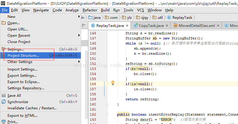Switch to MovedDetailDao.xml tab
The image size is (238, 124).
tap(196, 26)
